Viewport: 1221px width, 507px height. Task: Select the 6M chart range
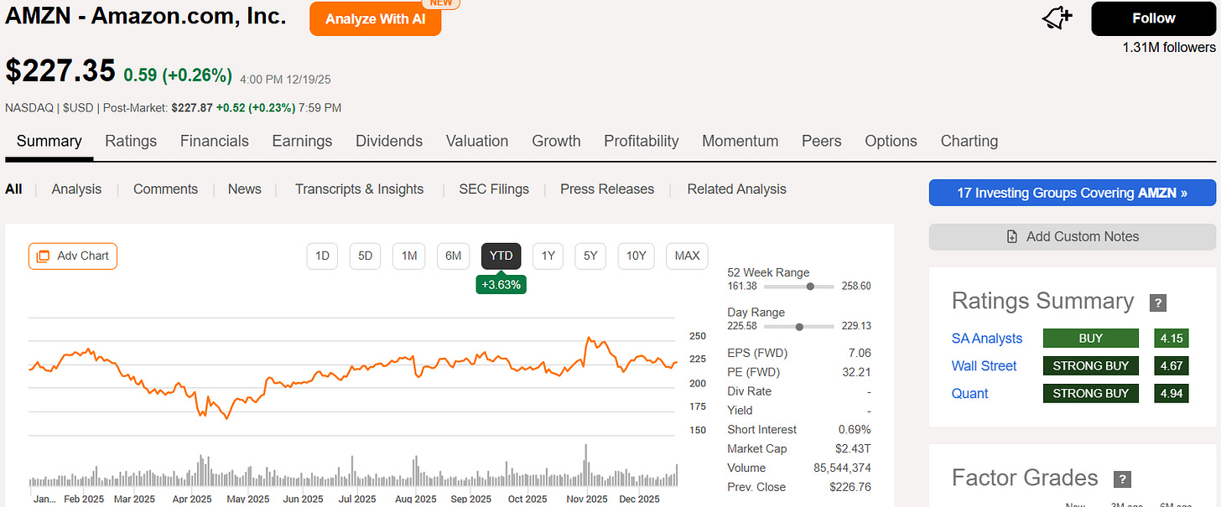(x=453, y=256)
